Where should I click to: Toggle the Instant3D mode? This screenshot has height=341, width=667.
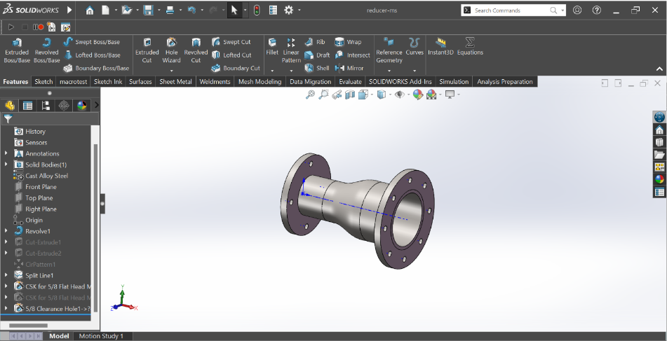pos(441,47)
